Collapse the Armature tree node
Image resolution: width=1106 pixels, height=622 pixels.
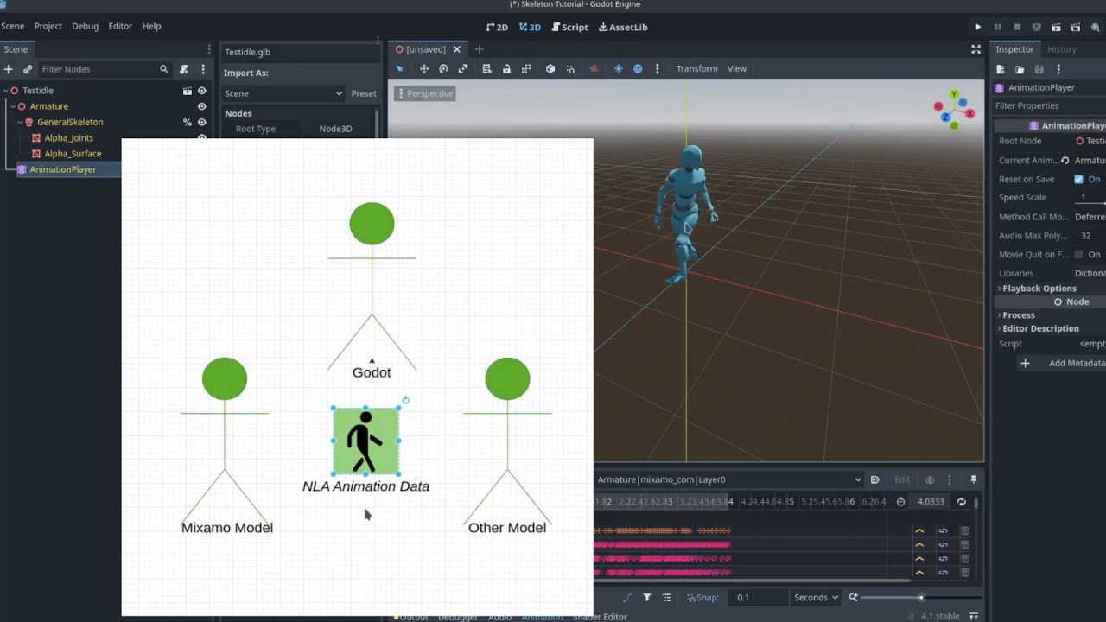(x=13, y=106)
